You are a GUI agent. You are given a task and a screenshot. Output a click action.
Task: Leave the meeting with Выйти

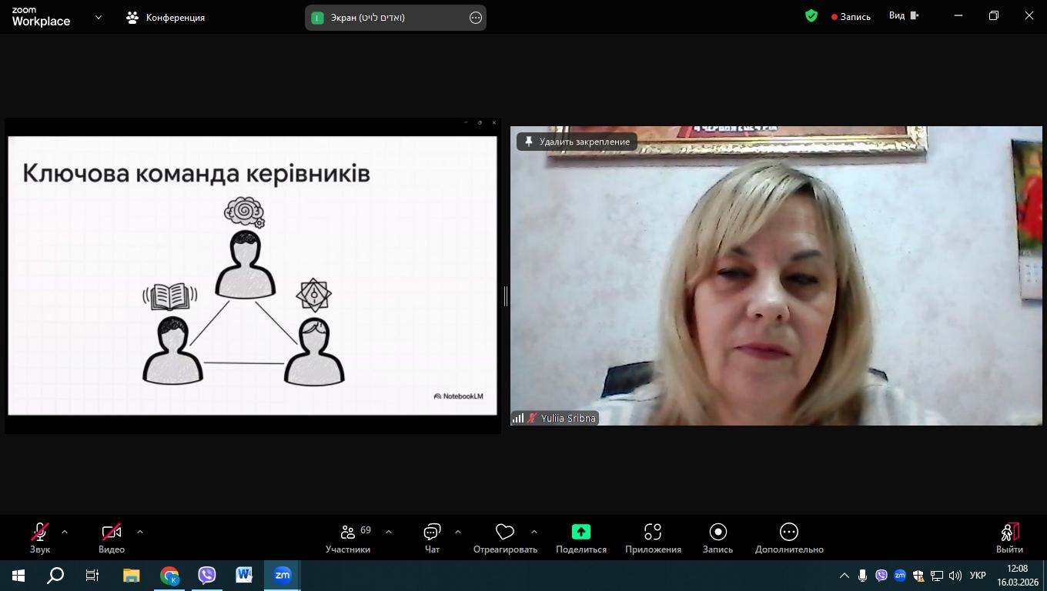[x=1009, y=537]
